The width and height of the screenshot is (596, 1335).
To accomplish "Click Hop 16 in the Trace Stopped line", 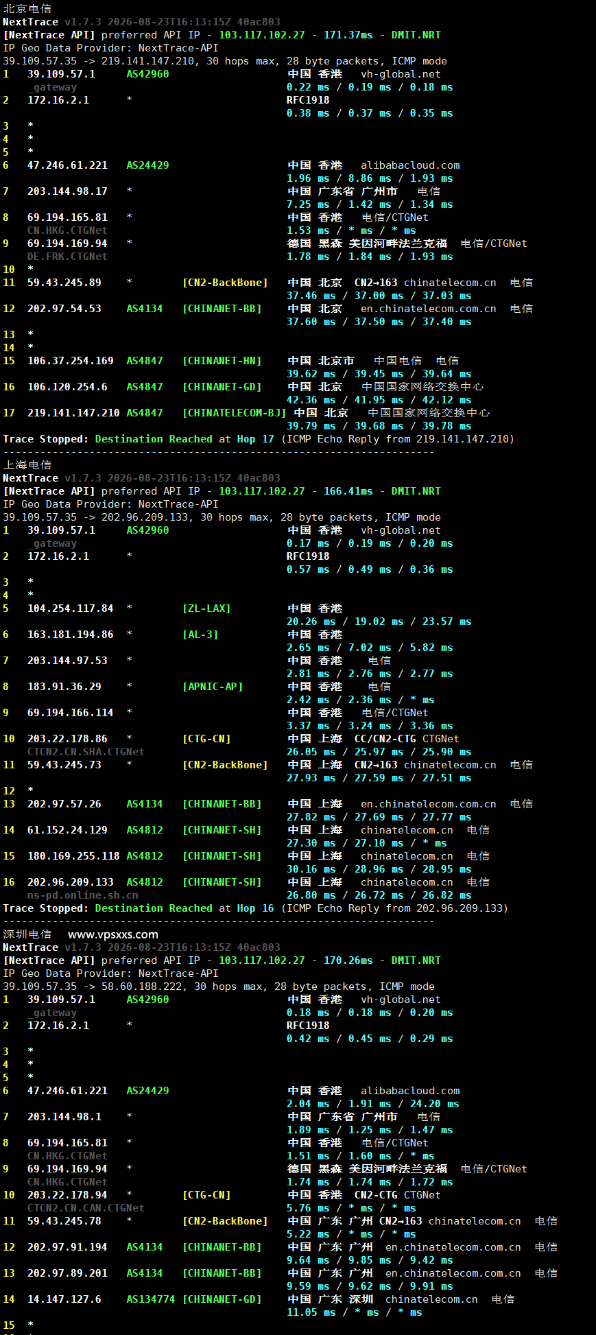I will click(256, 908).
